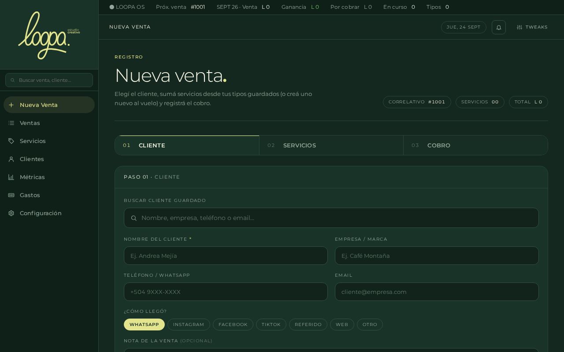
Task: Open Nueva Venta in the sidebar
Action: pos(49,105)
